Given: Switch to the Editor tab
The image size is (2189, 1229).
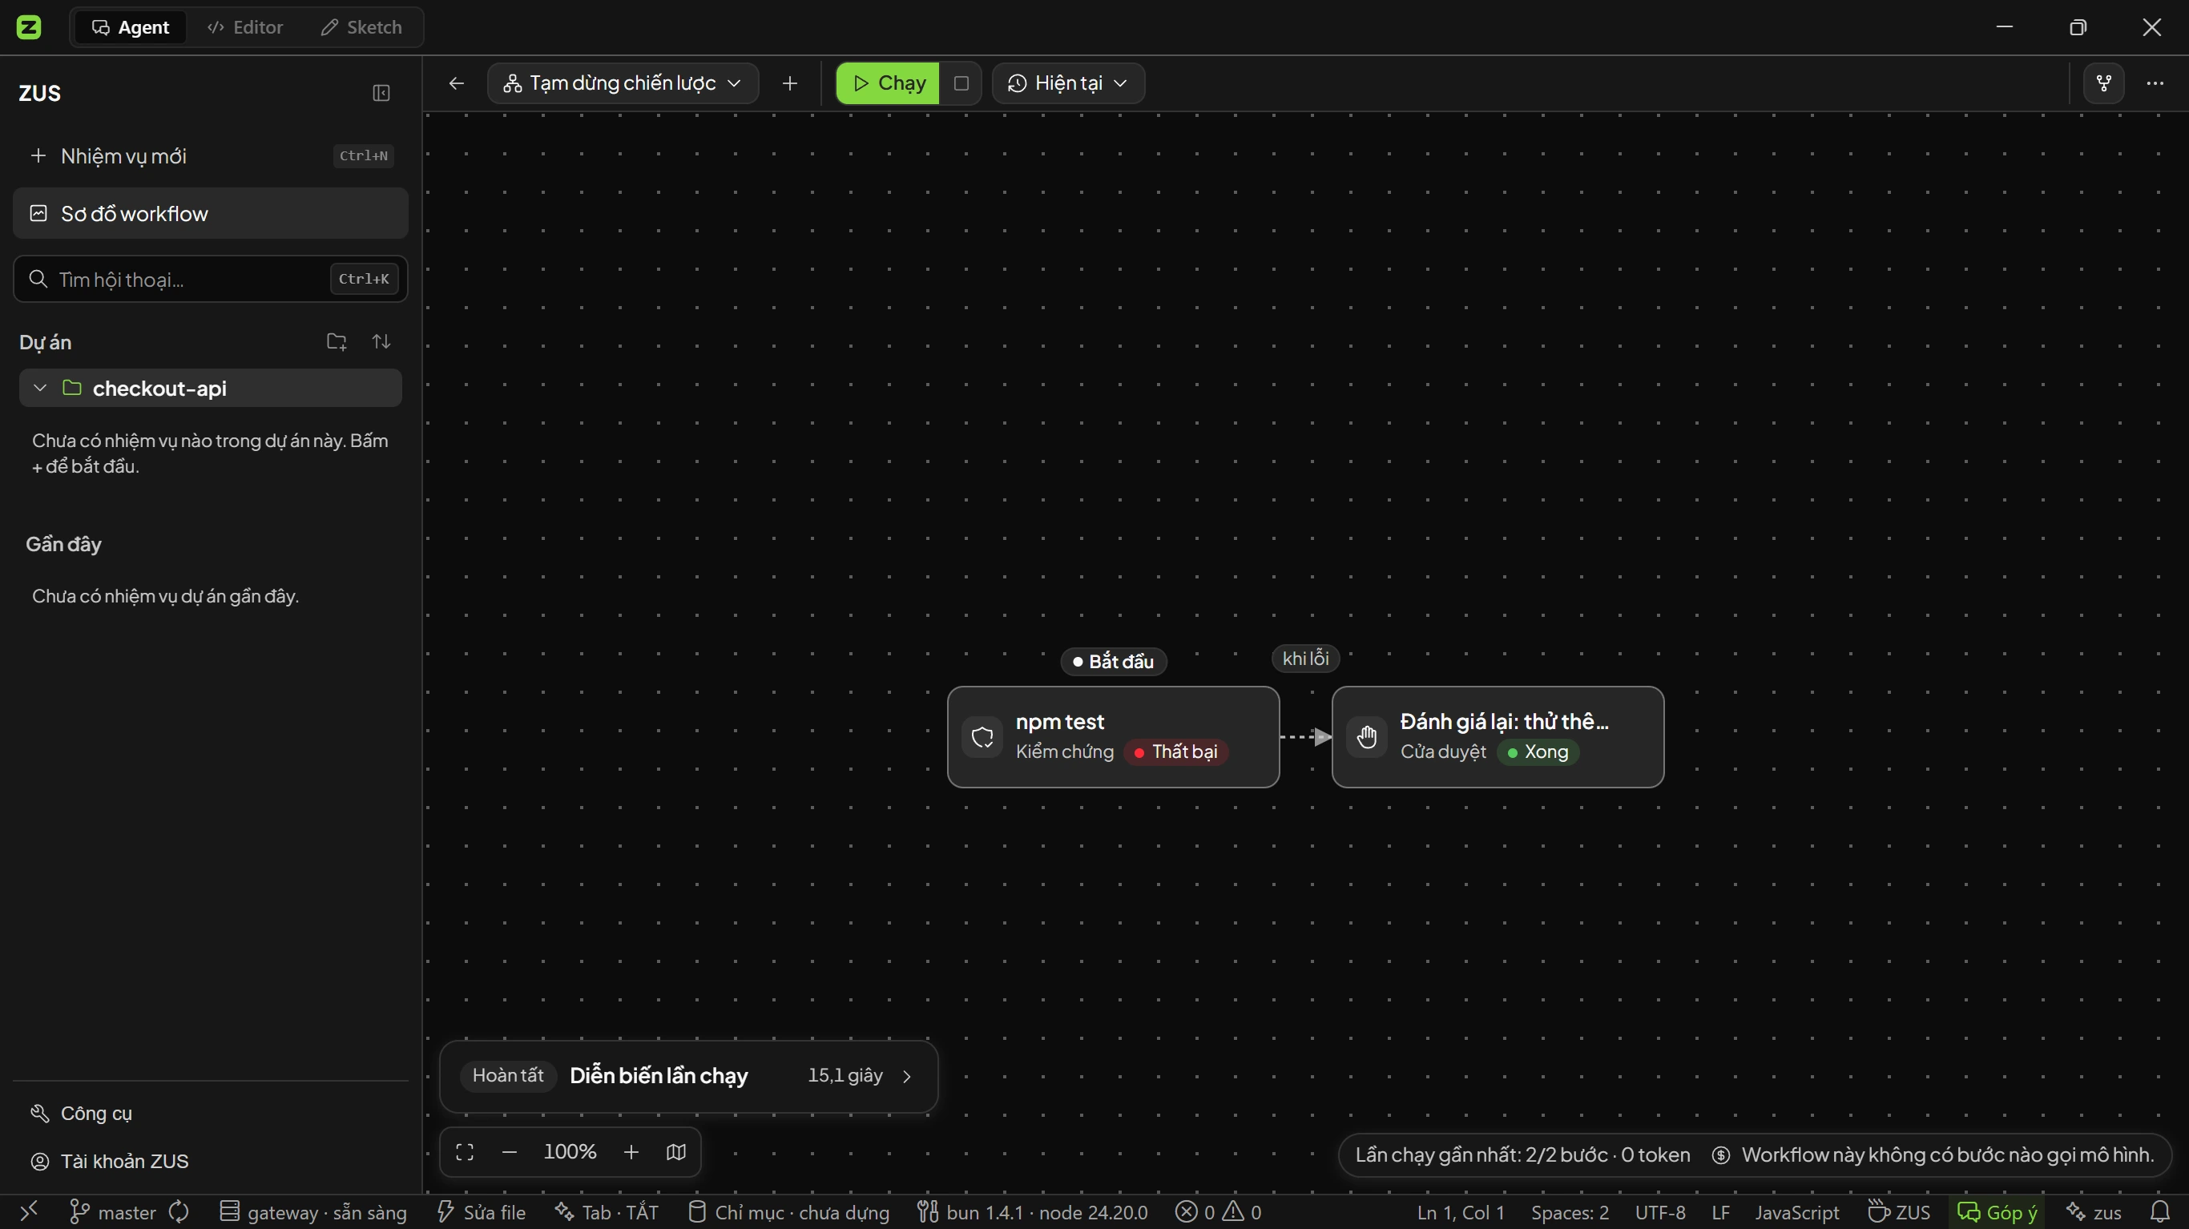Looking at the screenshot, I should pos(246,27).
